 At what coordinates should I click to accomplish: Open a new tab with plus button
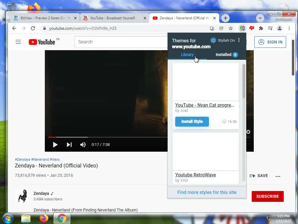(x=226, y=18)
